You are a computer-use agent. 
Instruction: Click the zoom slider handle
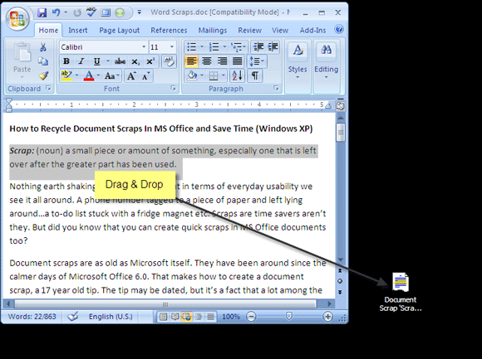288,316
